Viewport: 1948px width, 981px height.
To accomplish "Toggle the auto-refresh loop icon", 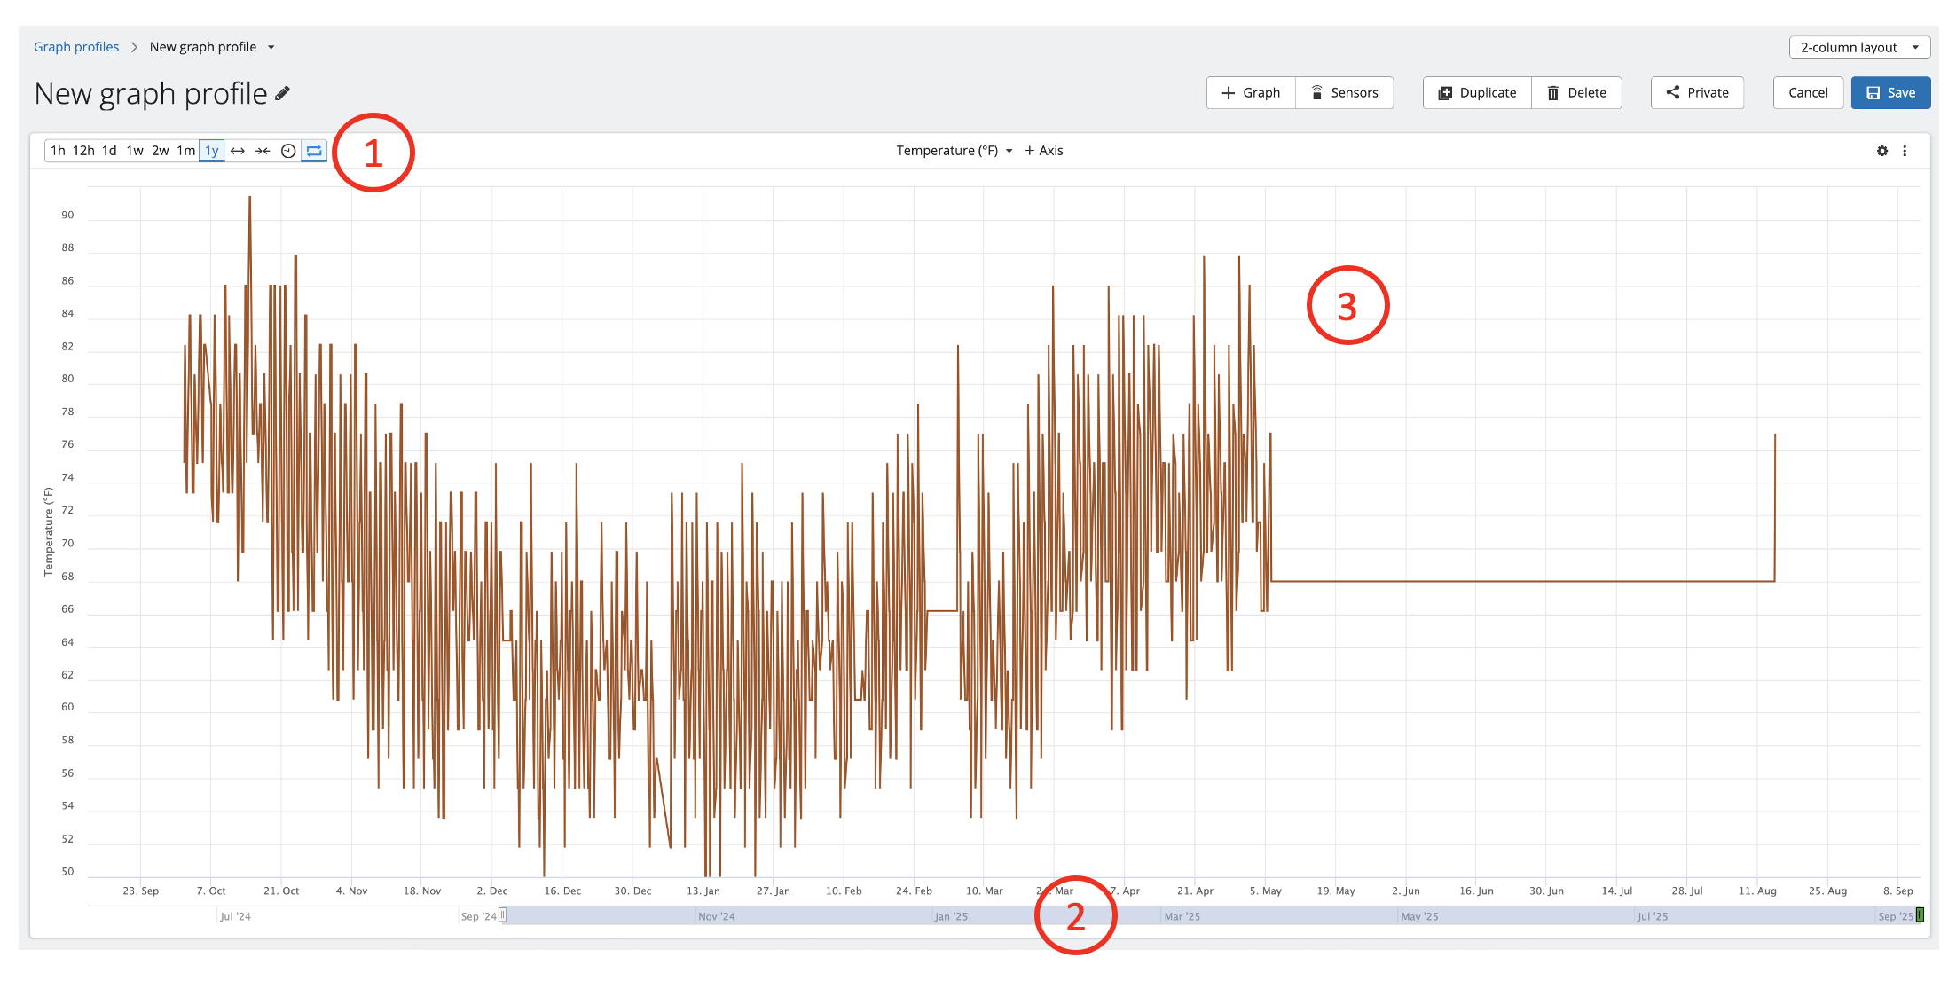I will click(x=314, y=151).
